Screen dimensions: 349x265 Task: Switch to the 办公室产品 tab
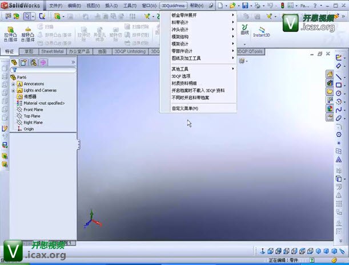[79, 51]
